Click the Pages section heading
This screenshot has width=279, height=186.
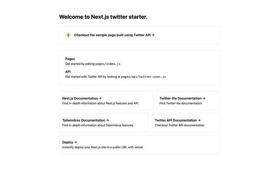(x=70, y=59)
